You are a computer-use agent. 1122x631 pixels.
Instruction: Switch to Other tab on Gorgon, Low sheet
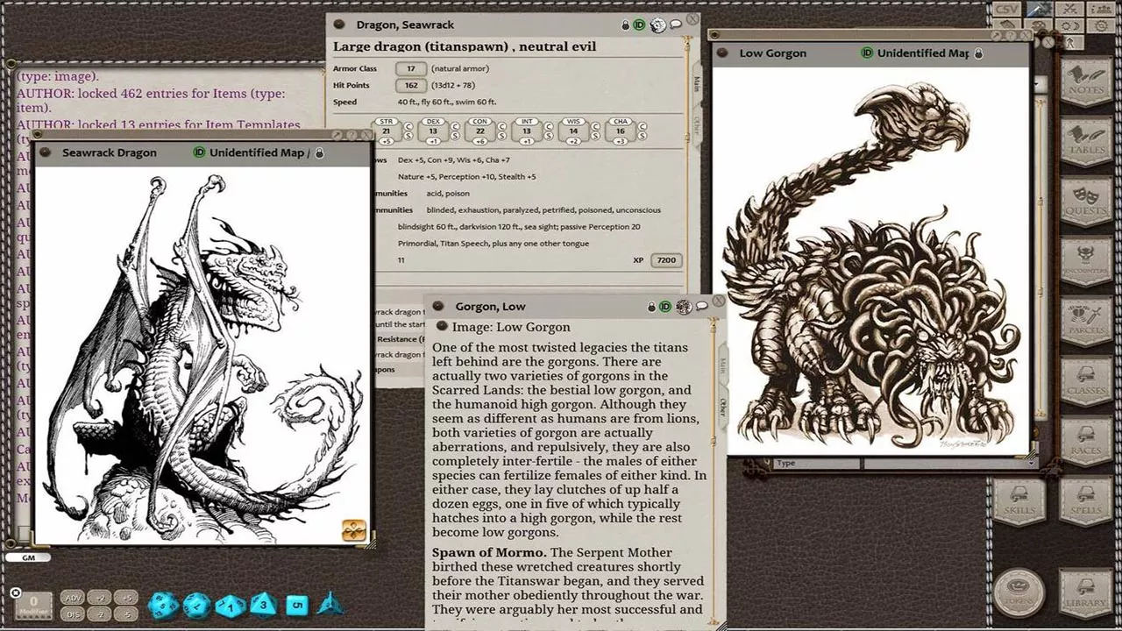pos(723,406)
